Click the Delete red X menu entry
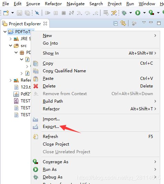The height and width of the screenshot is (184, 164). (49, 86)
